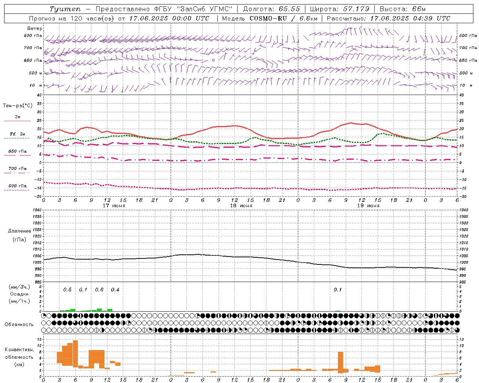The width and height of the screenshot is (479, 383).
Task: Click the 'Td 2м' dew point legend entry
Action: pos(17,134)
